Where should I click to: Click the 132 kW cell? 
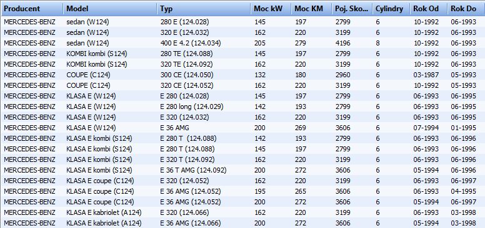tap(260, 75)
